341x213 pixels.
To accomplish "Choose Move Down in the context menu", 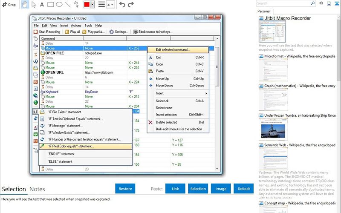I will tap(178, 86).
